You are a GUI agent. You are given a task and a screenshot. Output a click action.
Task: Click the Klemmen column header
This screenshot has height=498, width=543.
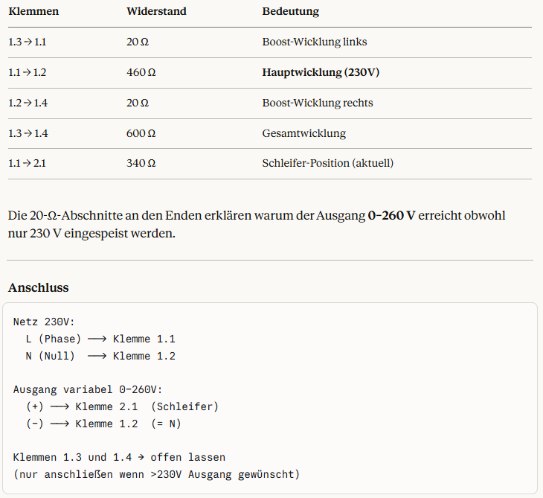click(x=33, y=12)
